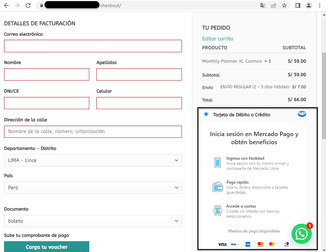The height and width of the screenshot is (252, 326).
Task: Reload the checkout page
Action: 28,5
